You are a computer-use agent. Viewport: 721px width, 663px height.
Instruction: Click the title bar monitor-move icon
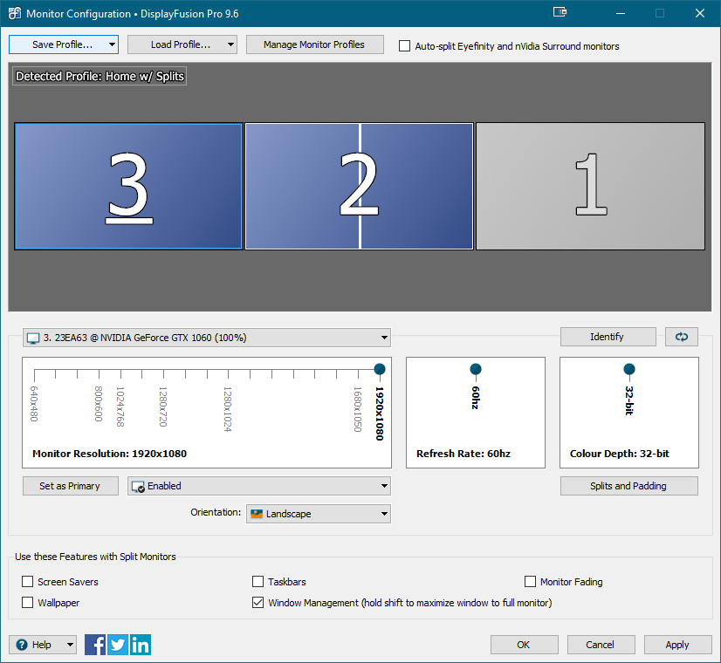pos(560,13)
